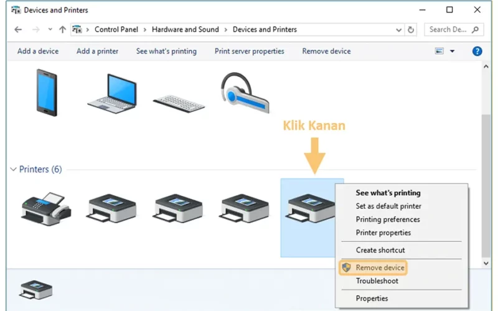
Task: Click Add a printer in toolbar
Action: tap(97, 51)
